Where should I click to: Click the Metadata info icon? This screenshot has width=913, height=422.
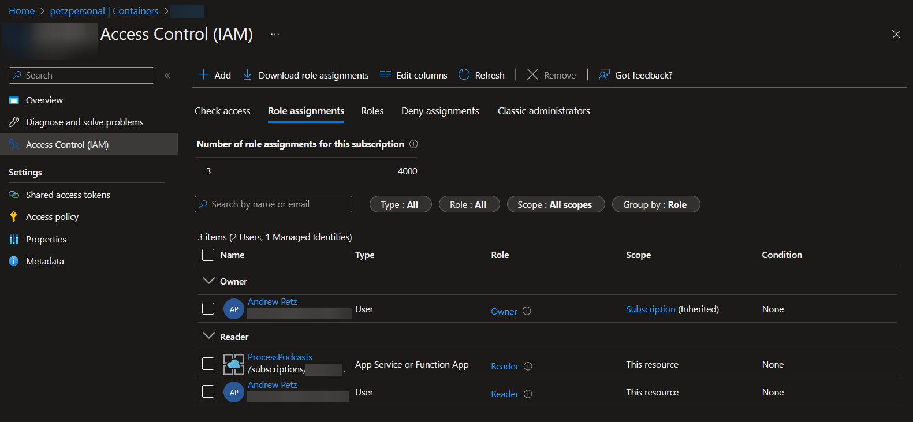14,261
